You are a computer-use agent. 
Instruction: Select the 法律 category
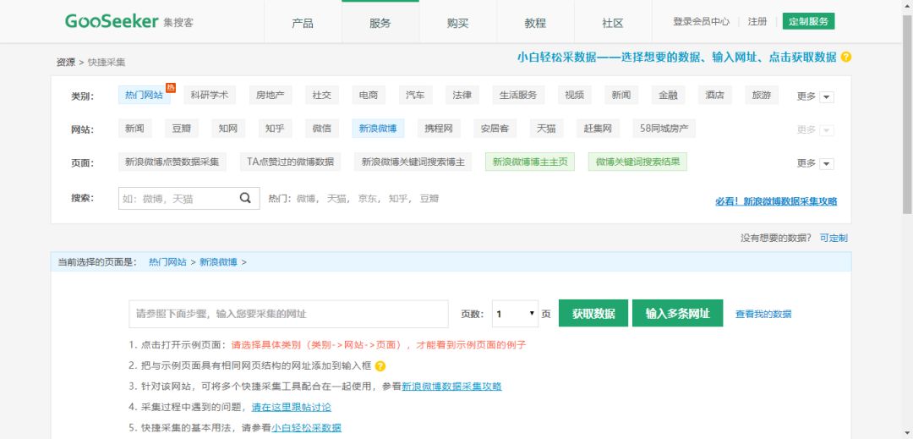(x=462, y=95)
